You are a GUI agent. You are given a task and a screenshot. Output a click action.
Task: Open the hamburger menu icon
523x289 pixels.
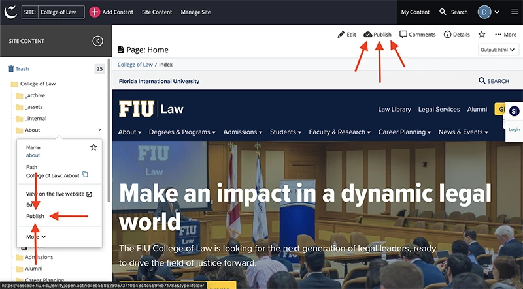(x=515, y=12)
